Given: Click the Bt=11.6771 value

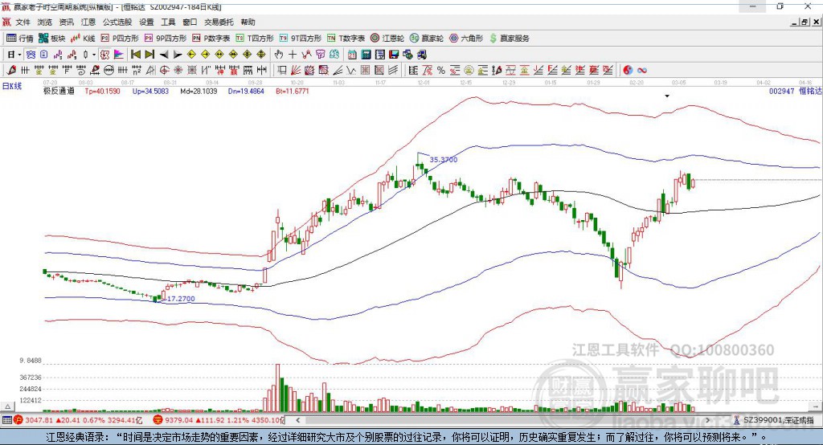Looking at the screenshot, I should pyautogui.click(x=293, y=92).
